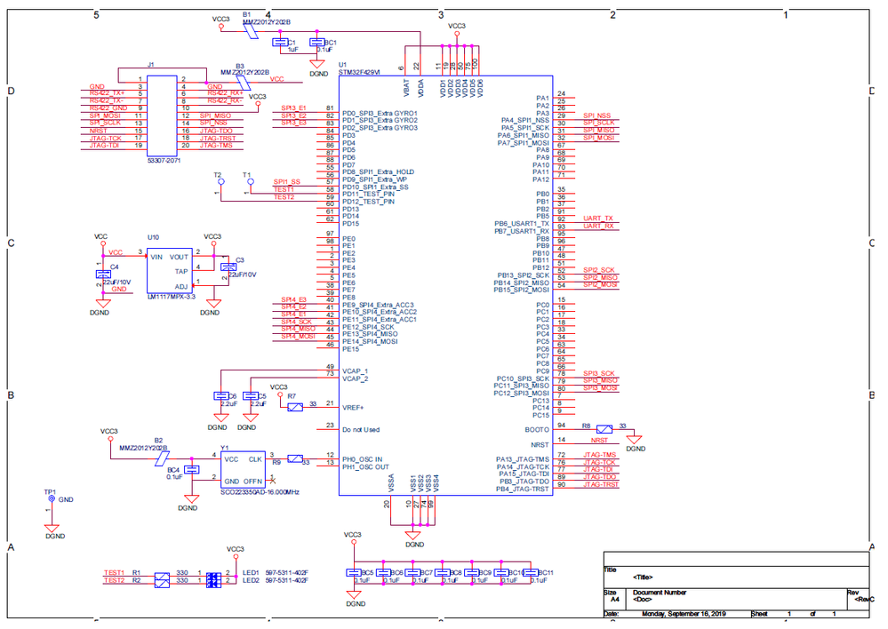Click NRST net label at pin 14
Screen dimensions: 888x629
coord(599,440)
